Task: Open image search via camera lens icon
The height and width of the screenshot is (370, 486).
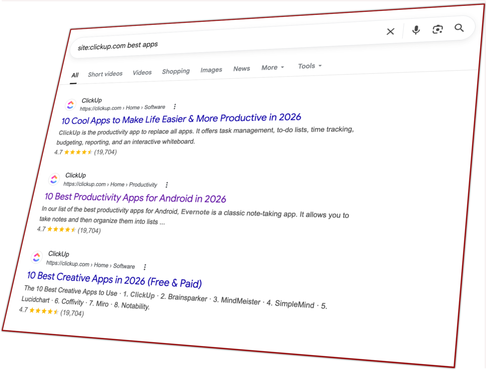Action: (x=438, y=29)
